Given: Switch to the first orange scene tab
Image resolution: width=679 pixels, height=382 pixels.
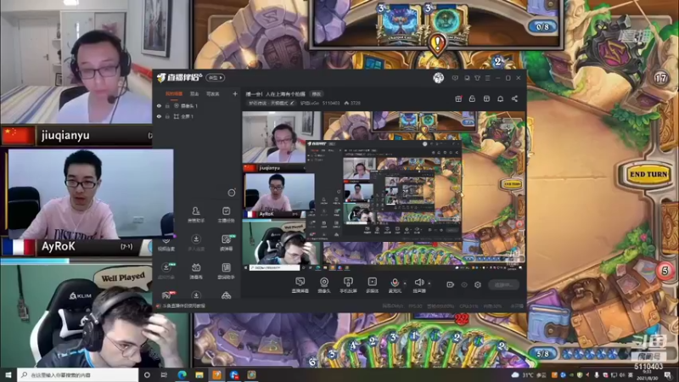Looking at the screenshot, I should [174, 94].
